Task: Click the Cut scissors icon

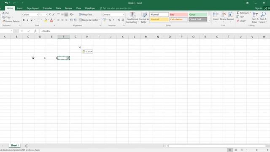Action: point(3,13)
